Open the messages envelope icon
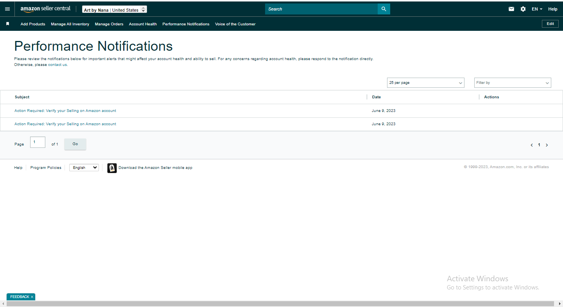The height and width of the screenshot is (307, 563). pos(511,9)
